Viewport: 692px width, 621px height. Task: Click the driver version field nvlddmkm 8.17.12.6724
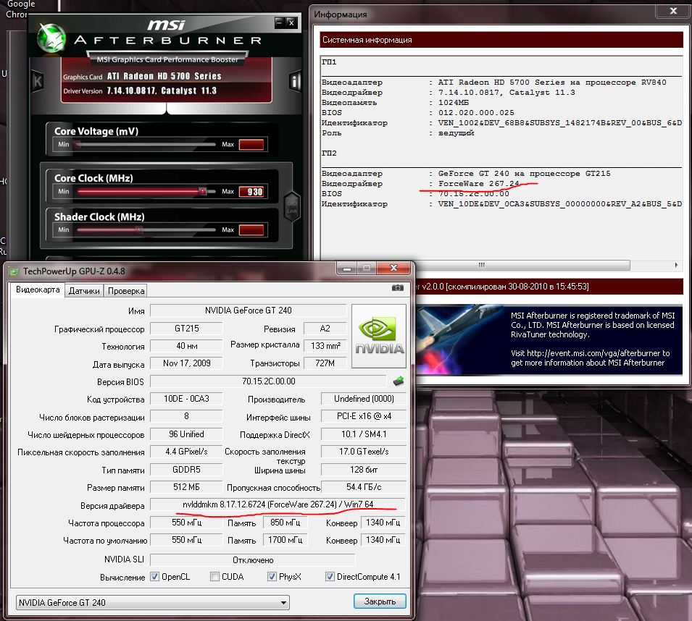pyautogui.click(x=278, y=504)
